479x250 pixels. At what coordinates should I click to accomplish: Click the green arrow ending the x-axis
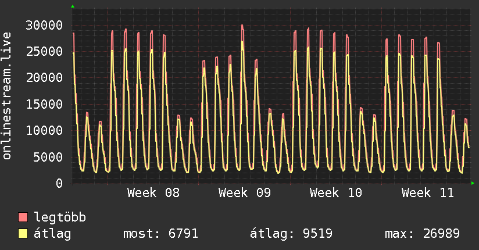click(473, 183)
